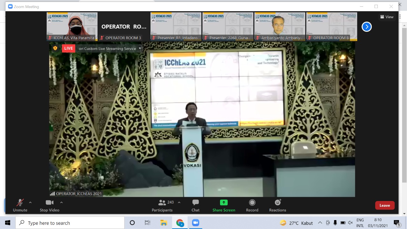
Task: Show next page of video thumbnails
Action: (367, 27)
